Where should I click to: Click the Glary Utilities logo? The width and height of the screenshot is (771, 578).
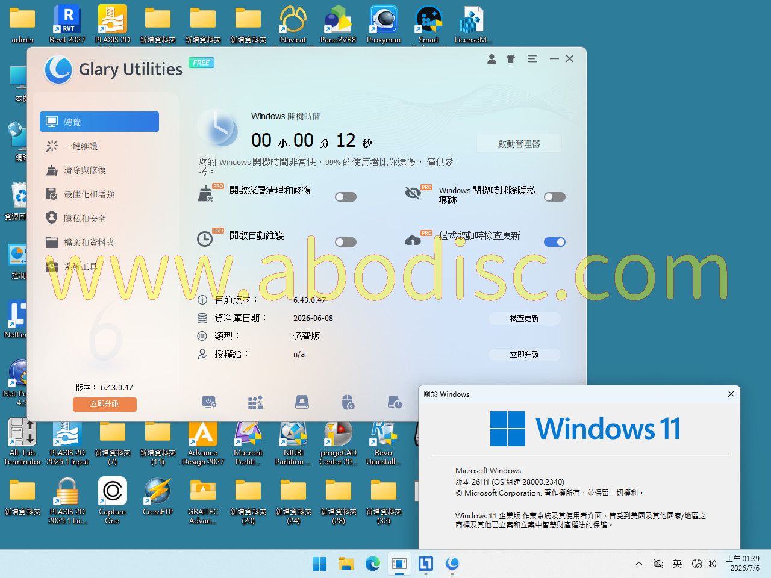coord(58,70)
